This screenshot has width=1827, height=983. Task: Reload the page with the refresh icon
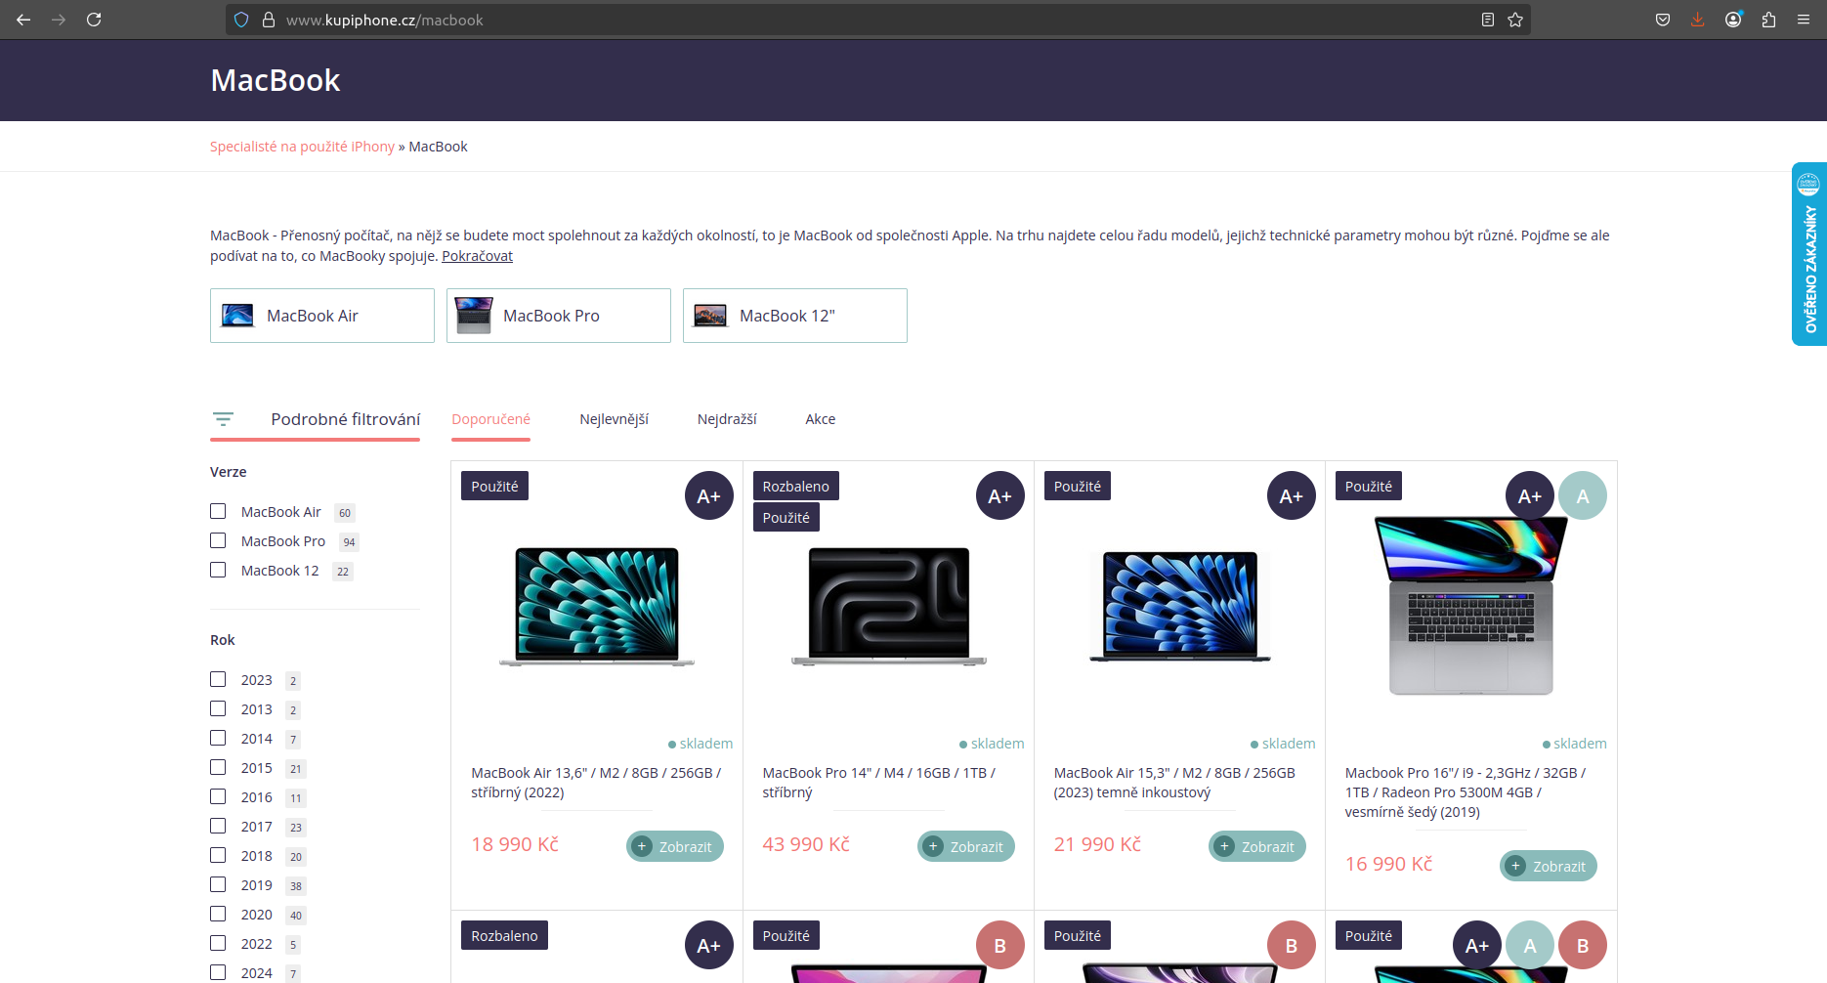94,20
